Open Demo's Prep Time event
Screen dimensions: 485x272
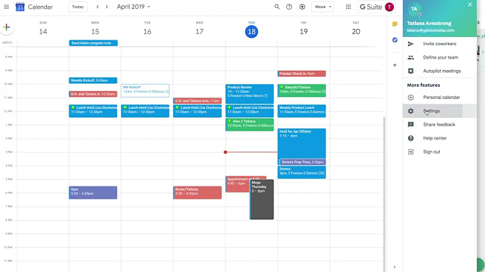pyautogui.click(x=303, y=162)
